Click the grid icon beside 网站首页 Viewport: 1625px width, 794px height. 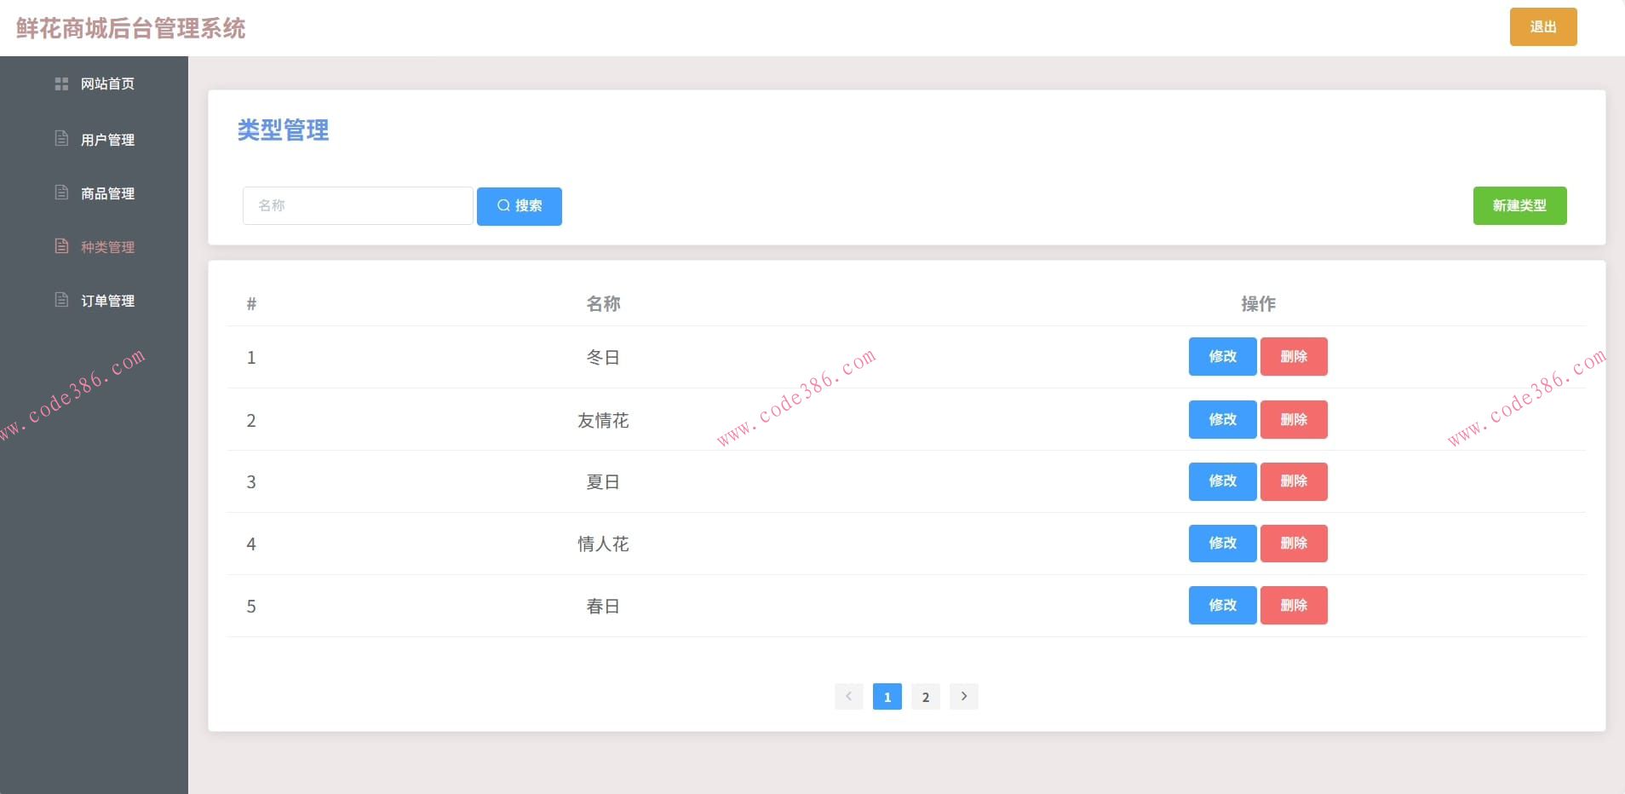click(x=61, y=83)
